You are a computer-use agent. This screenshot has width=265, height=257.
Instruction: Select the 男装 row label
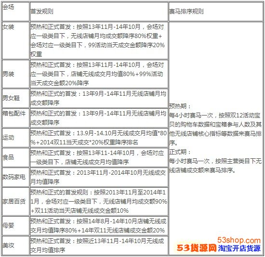click(x=8, y=74)
